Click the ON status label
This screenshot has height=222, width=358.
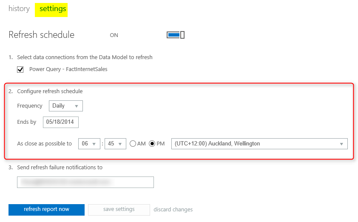click(114, 35)
